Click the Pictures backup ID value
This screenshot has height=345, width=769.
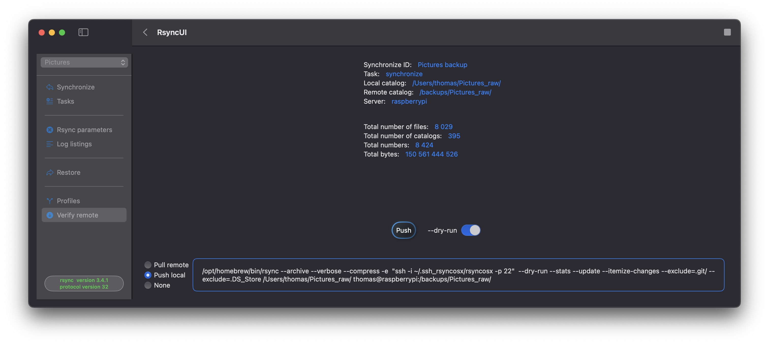(442, 65)
